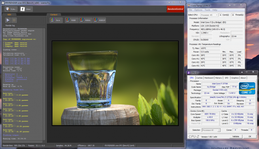Screen dimensions: 259x149
Task: Click the VID value 1.2460 v
Action: point(206,33)
